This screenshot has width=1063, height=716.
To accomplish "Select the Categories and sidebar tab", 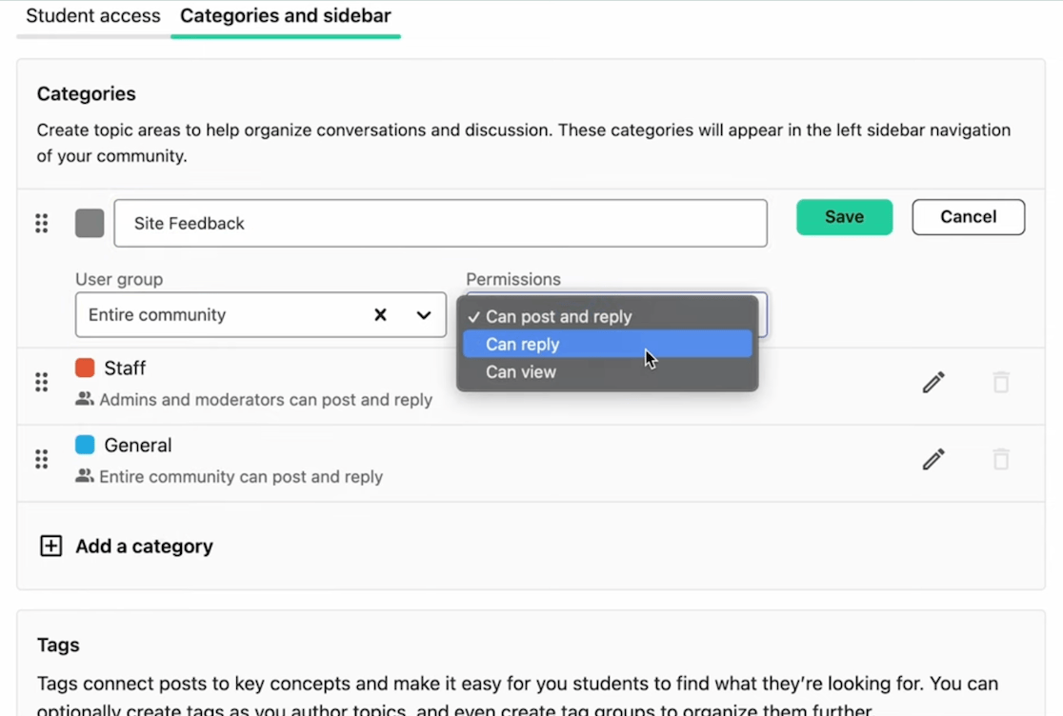I will point(285,15).
